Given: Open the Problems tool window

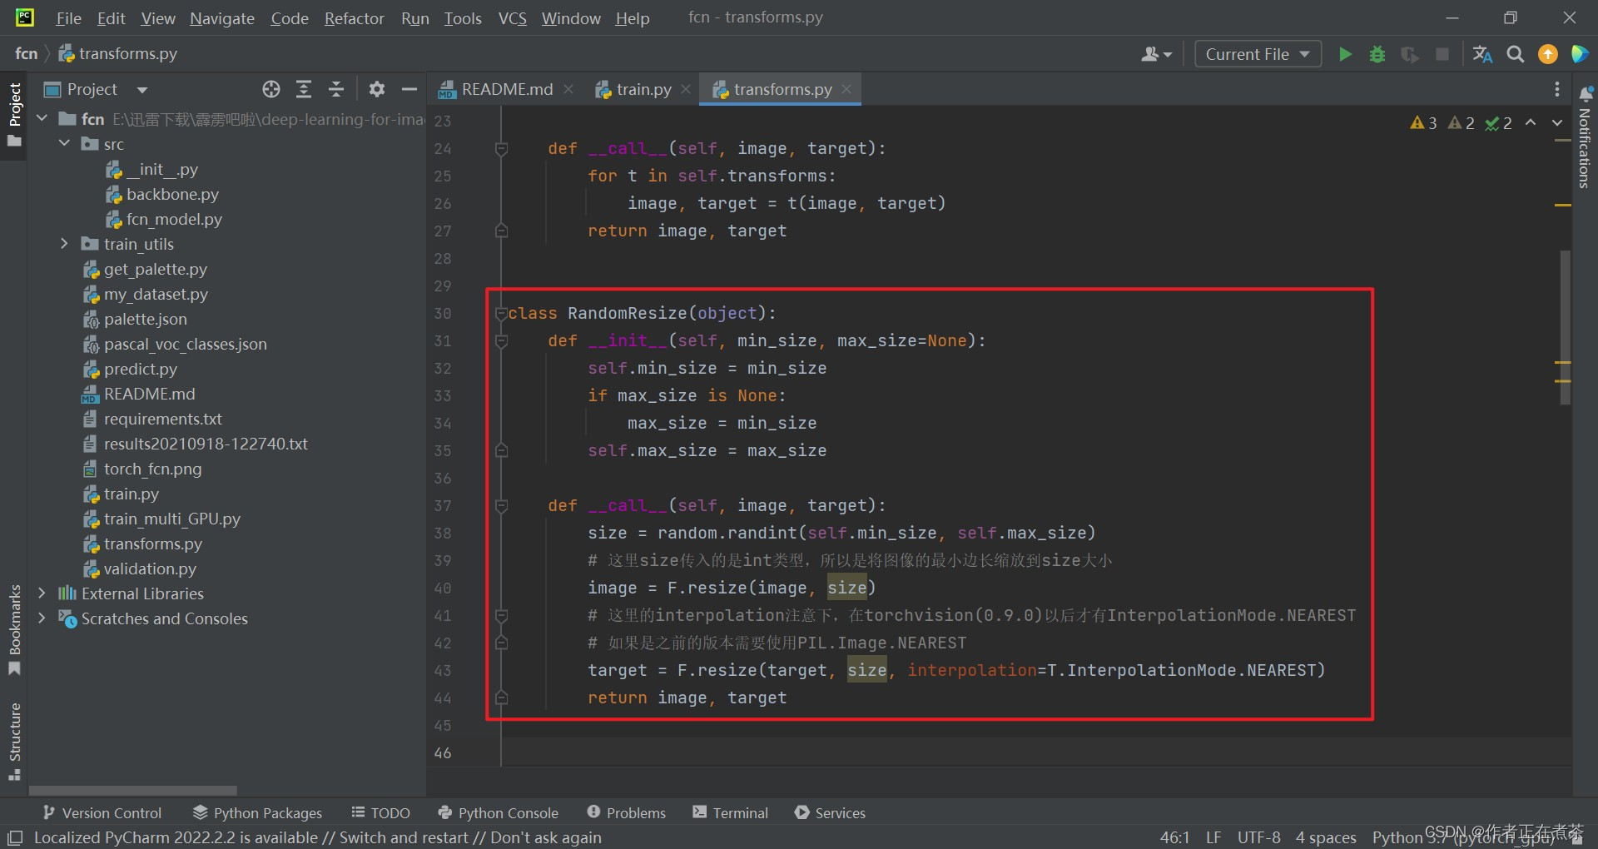Looking at the screenshot, I should click(x=627, y=813).
